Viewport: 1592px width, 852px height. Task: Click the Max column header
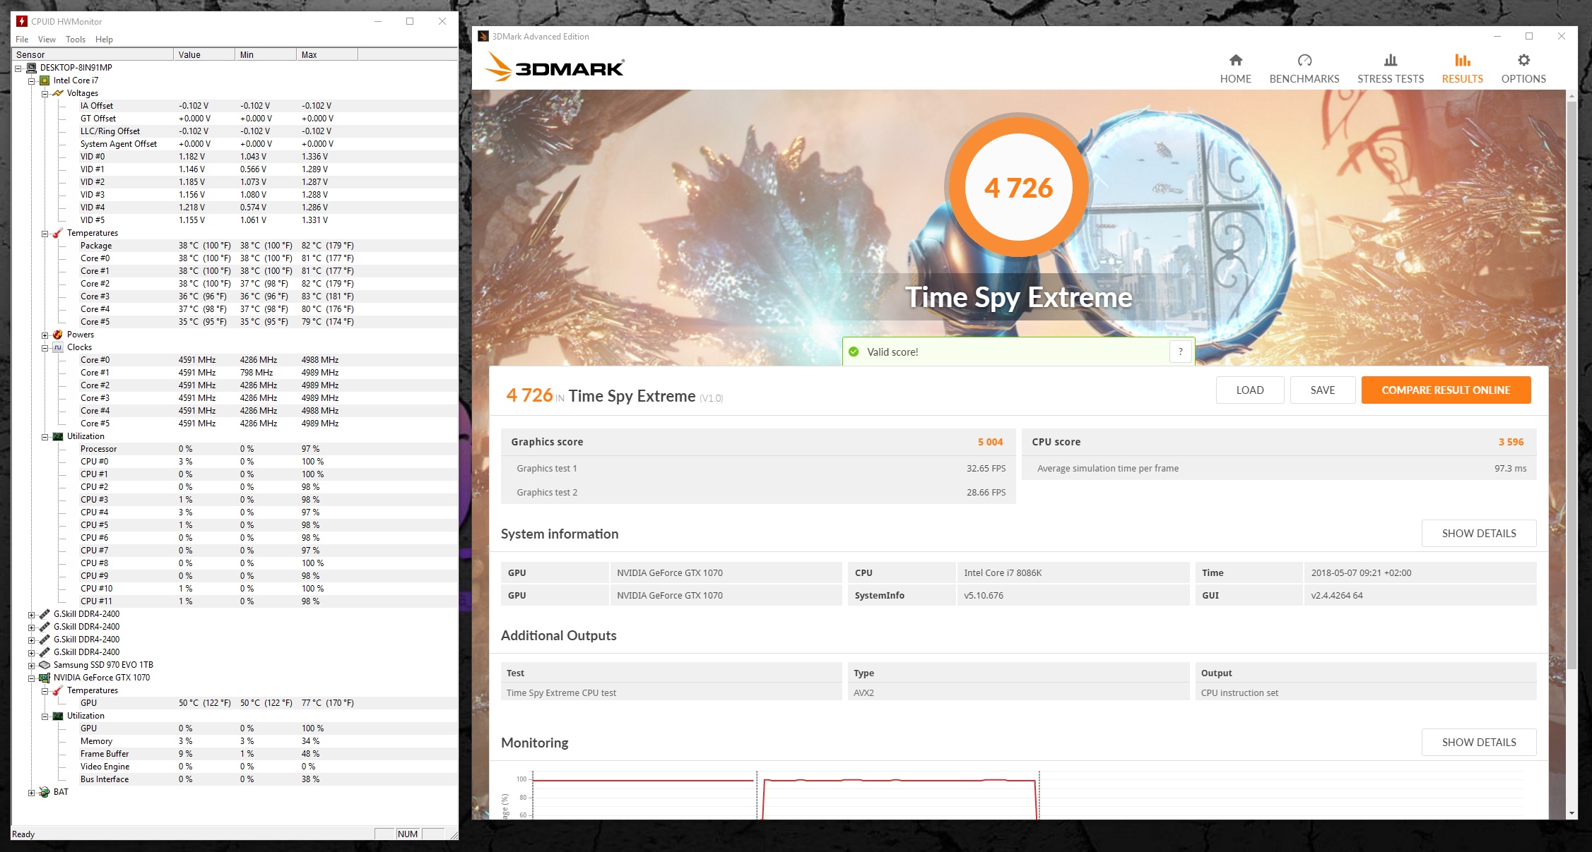coord(327,54)
